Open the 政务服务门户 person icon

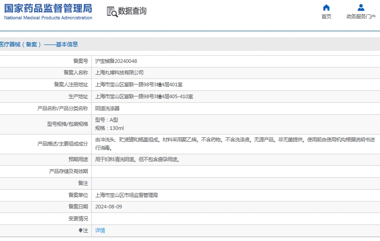(x=361, y=8)
